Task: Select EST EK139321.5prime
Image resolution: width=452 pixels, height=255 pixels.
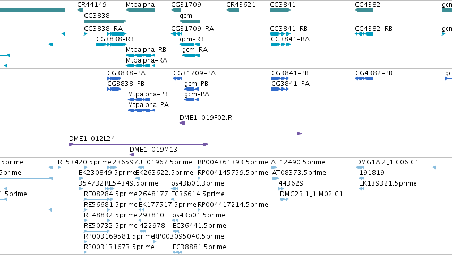Action: pos(388,183)
